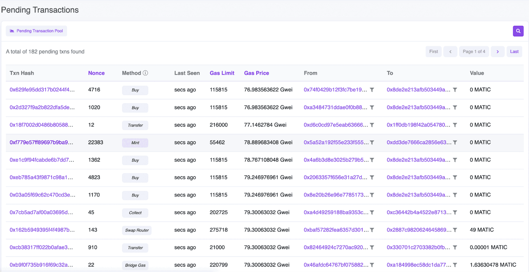Open the To address 0x2887c9820624645869
Screen dimensions: 529x272
[418, 230]
